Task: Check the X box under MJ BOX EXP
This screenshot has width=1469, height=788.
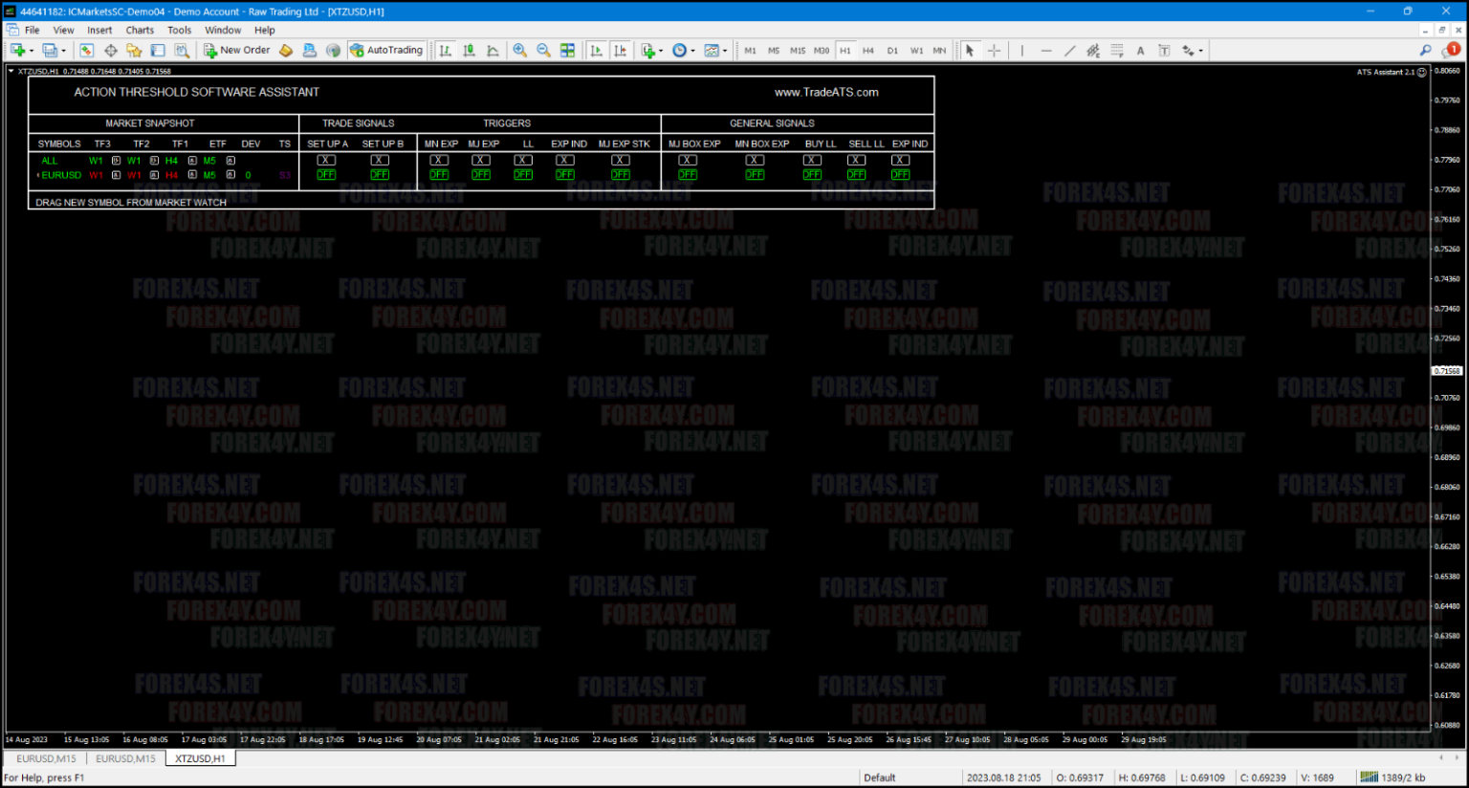Action: click(688, 161)
